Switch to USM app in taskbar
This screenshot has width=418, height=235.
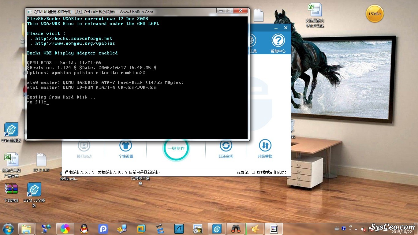click(x=217, y=229)
